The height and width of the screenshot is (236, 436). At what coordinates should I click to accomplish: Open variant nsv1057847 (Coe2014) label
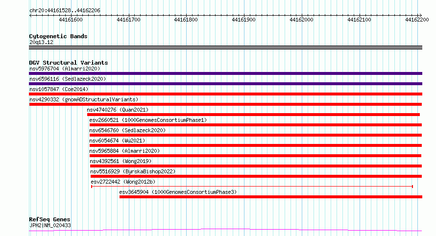coord(59,89)
